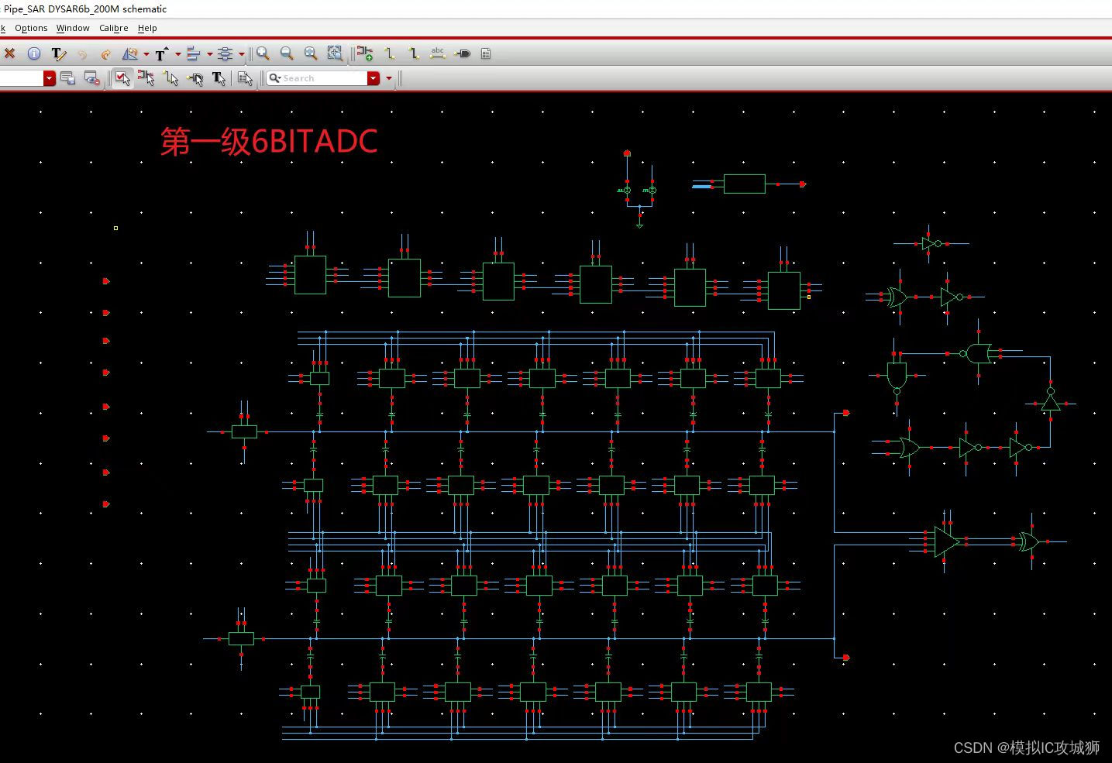1112x763 pixels.
Task: Open the Object Properties (info) tool
Action: coord(33,53)
